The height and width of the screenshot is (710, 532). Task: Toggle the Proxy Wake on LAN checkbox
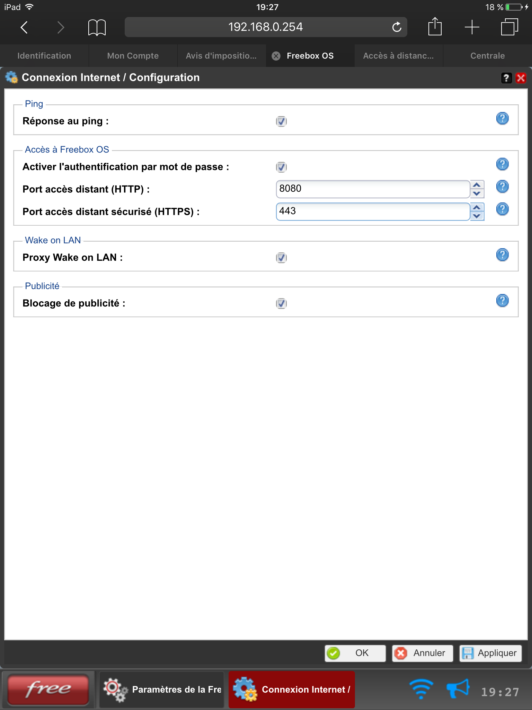click(281, 258)
